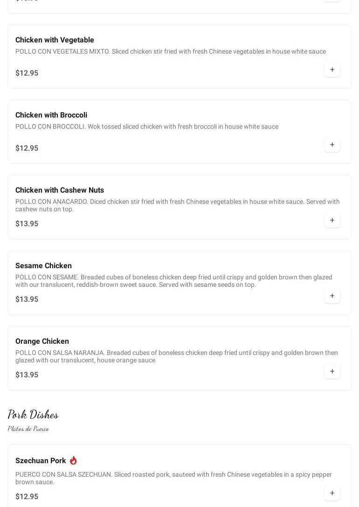Click the Pork Dishes section heading
Viewport: 359px width, 507px height.
click(x=33, y=414)
